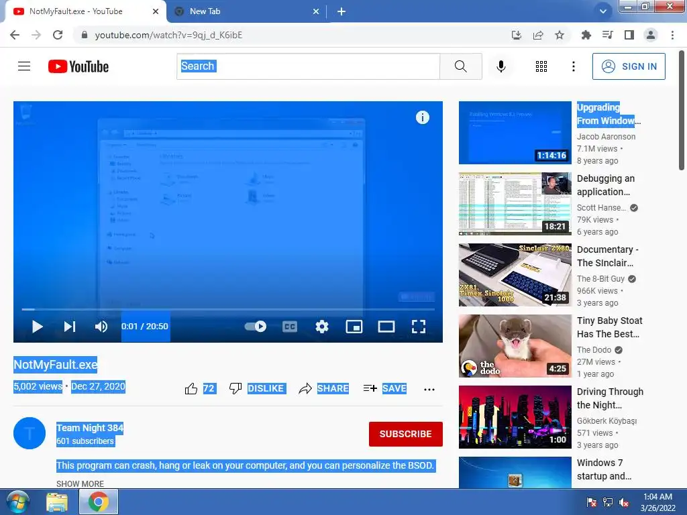This screenshot has width=687, height=515.
Task: Open Team Night 384 channel avatar
Action: tap(30, 434)
